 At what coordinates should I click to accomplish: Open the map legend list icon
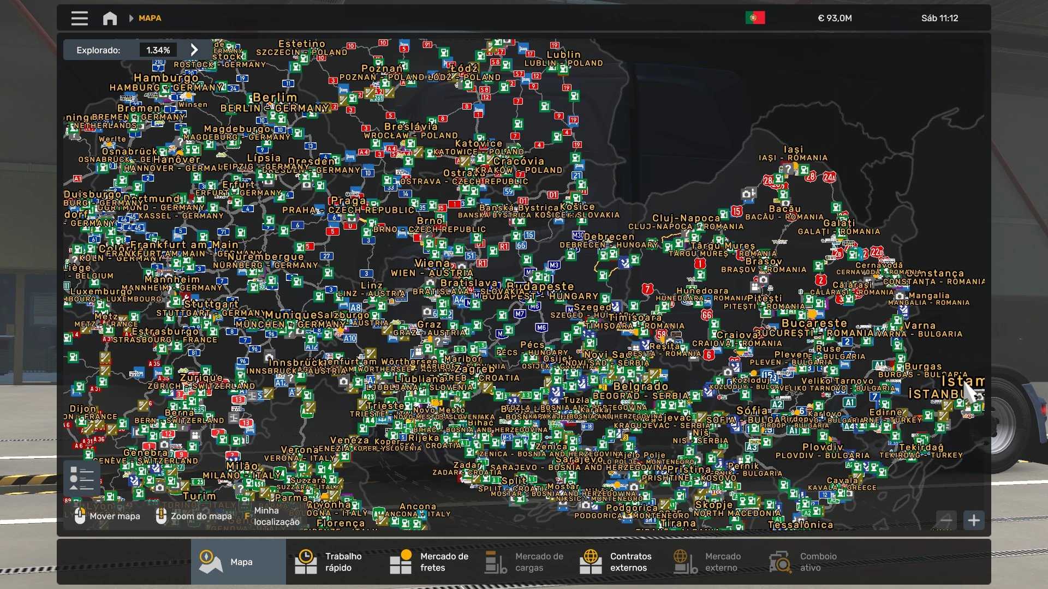pos(82,479)
